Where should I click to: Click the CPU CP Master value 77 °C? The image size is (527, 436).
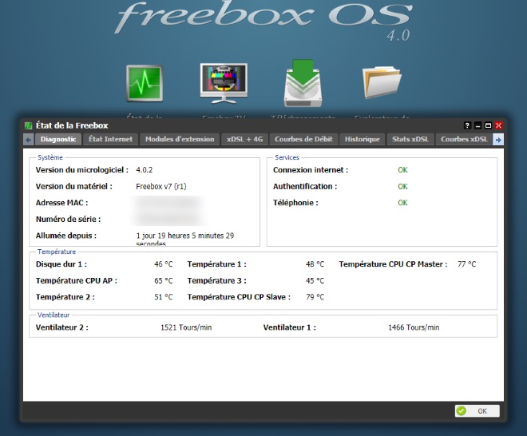point(466,264)
